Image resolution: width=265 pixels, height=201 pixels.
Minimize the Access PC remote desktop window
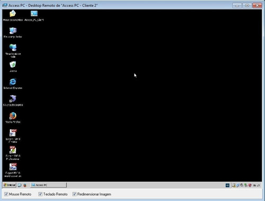(x=237, y=5)
